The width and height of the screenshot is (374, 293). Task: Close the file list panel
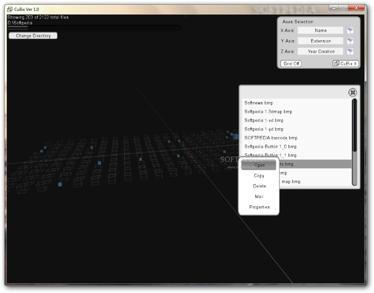tap(352, 92)
